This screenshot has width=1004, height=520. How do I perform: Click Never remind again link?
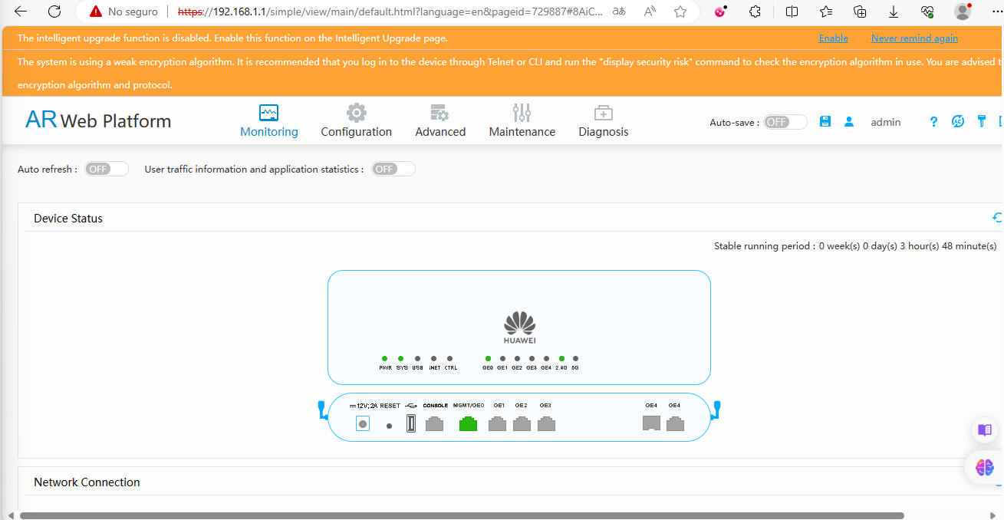tap(914, 38)
